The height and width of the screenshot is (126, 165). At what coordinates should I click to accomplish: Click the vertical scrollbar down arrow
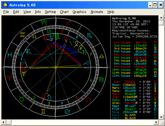click(x=161, y=117)
